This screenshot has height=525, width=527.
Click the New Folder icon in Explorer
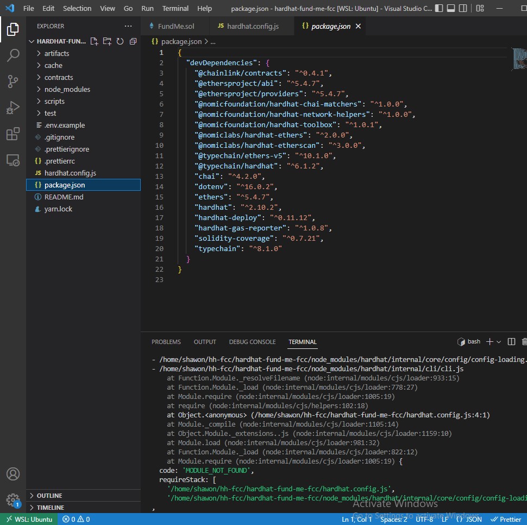(107, 41)
